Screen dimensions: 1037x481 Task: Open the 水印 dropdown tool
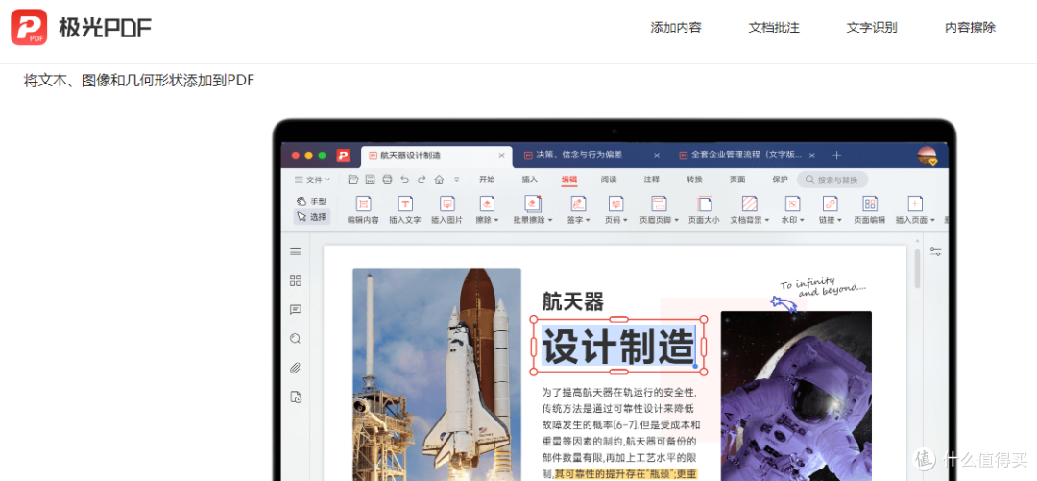pyautogui.click(x=792, y=209)
